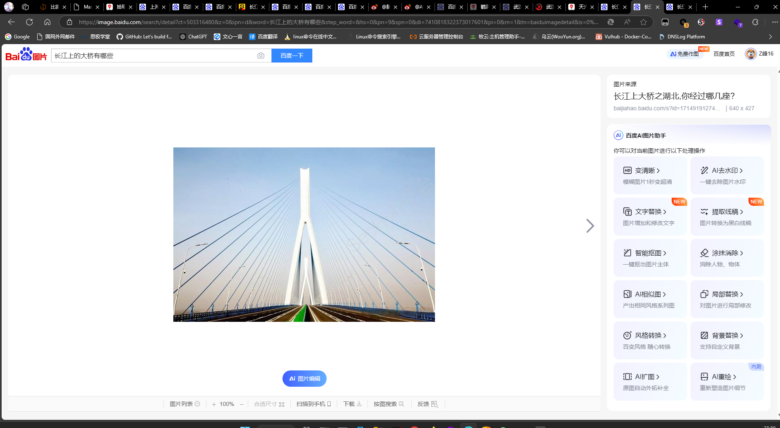
Task: Open Vulhub Docker-Compose bookmark
Action: coord(623,37)
